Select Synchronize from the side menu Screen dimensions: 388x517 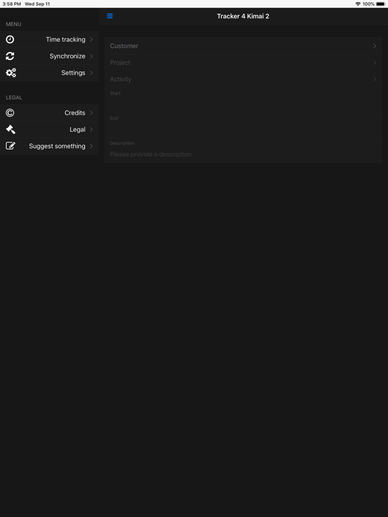coord(67,56)
